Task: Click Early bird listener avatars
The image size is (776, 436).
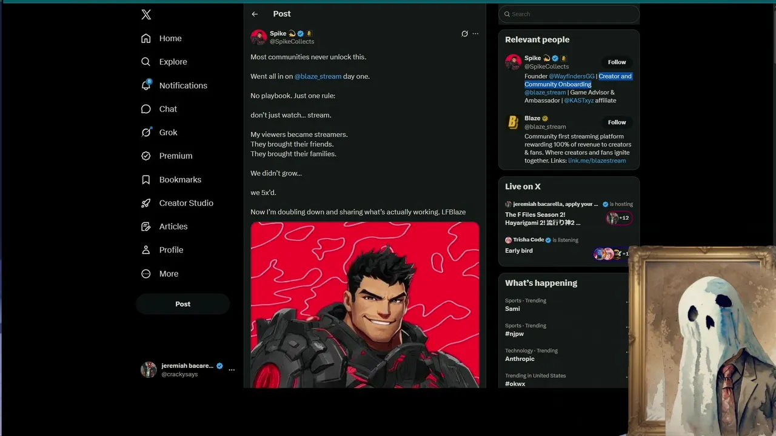Action: (610, 254)
